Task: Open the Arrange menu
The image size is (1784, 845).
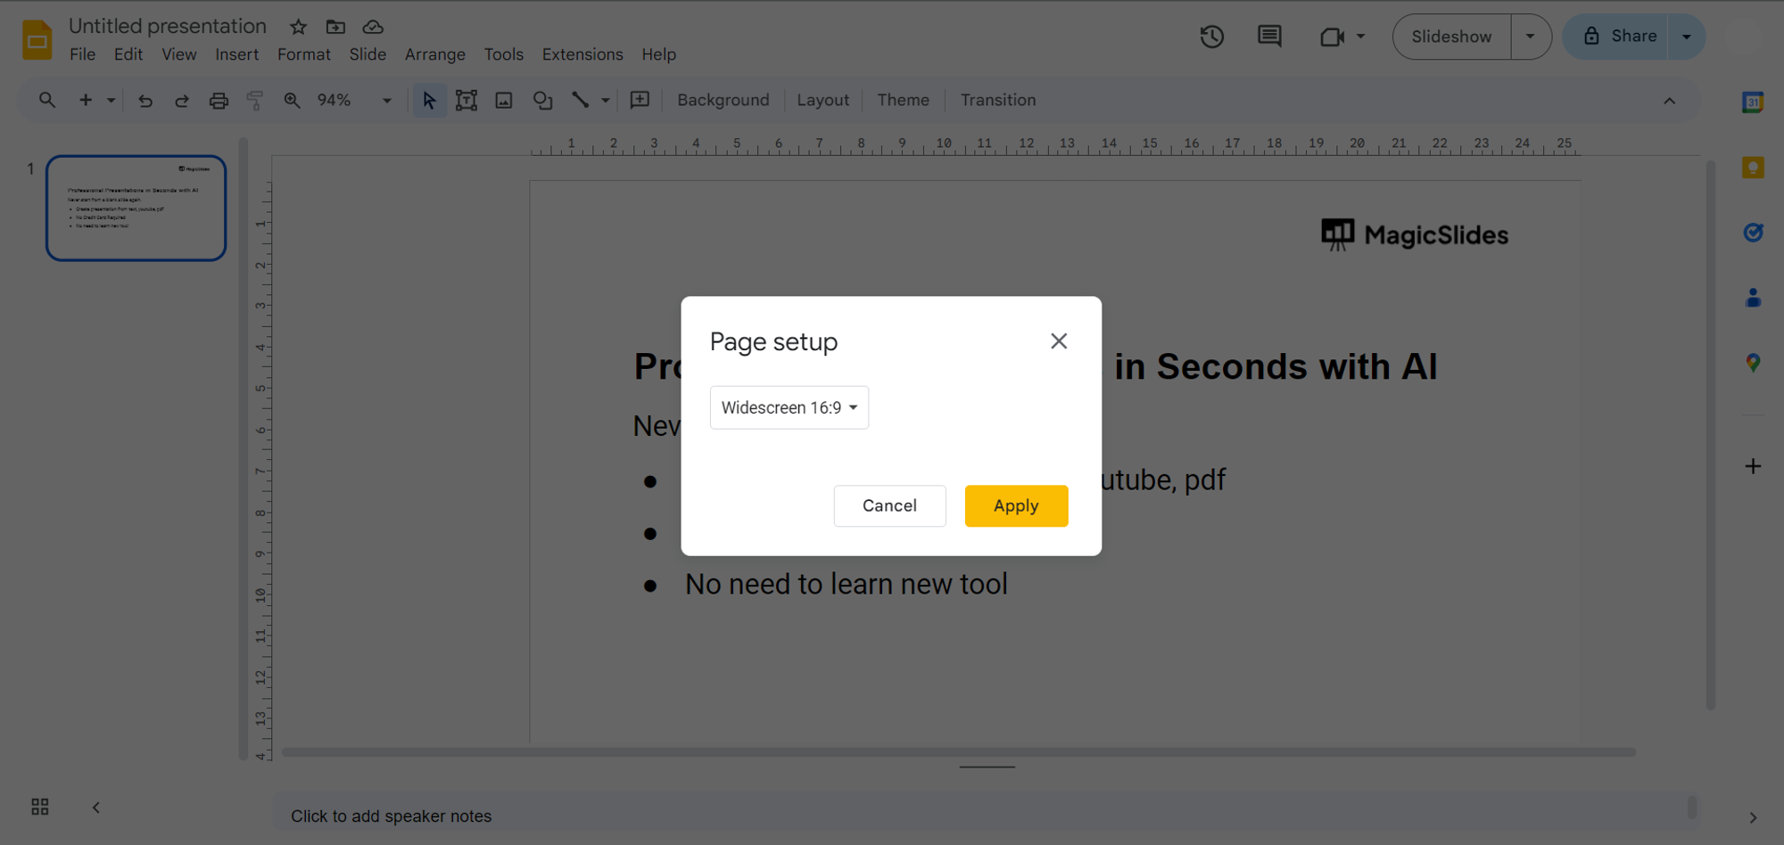Action: point(434,54)
